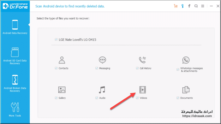Click the Call History phone icon
The width and height of the screenshot is (221, 124).
[x=142, y=60]
